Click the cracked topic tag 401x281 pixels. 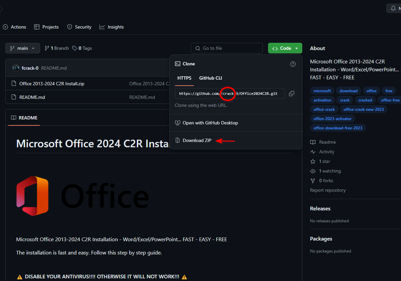(x=365, y=100)
